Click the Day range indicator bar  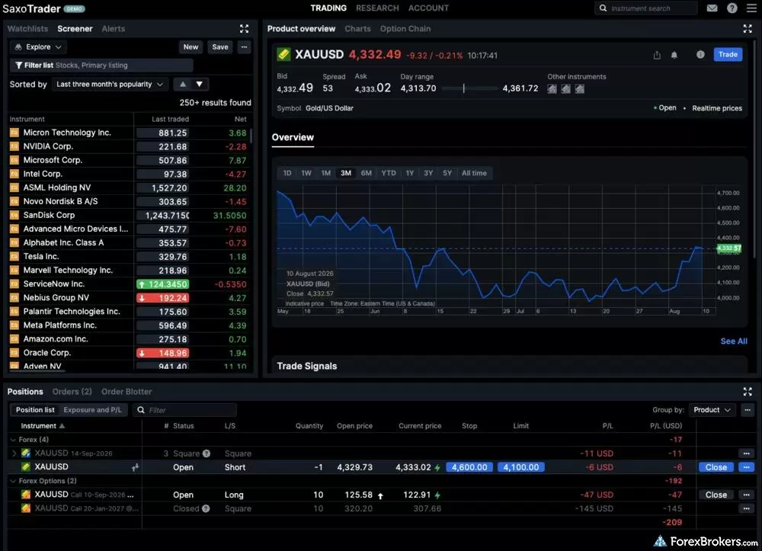469,88
